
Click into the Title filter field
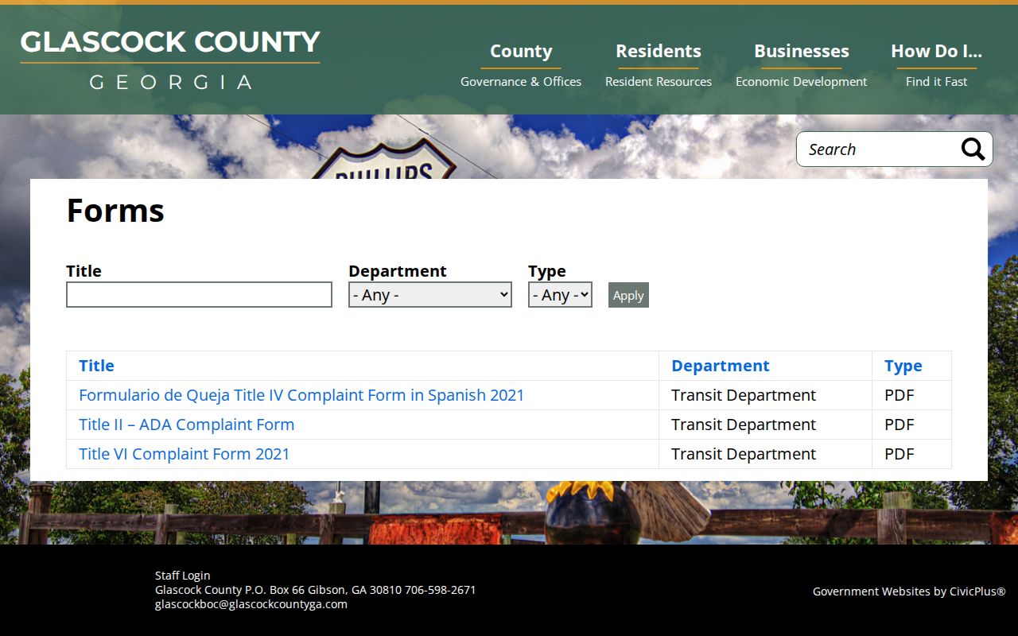(199, 295)
